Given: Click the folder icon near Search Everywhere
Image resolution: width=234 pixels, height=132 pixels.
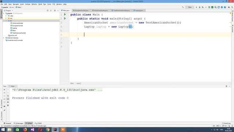Looking at the screenshot, I should click(x=229, y=7).
